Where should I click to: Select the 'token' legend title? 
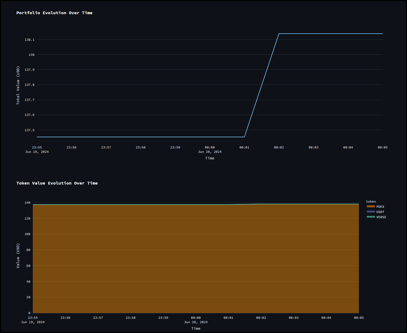[371, 201]
